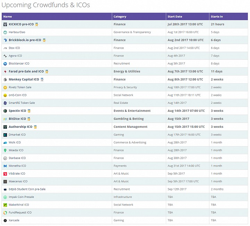Click the Dmarket ICO logo icon
This screenshot has width=250, height=226.
click(x=5, y=135)
